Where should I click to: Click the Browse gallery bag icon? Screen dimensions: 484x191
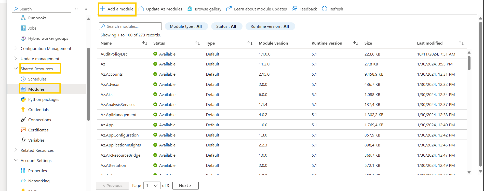click(x=190, y=9)
